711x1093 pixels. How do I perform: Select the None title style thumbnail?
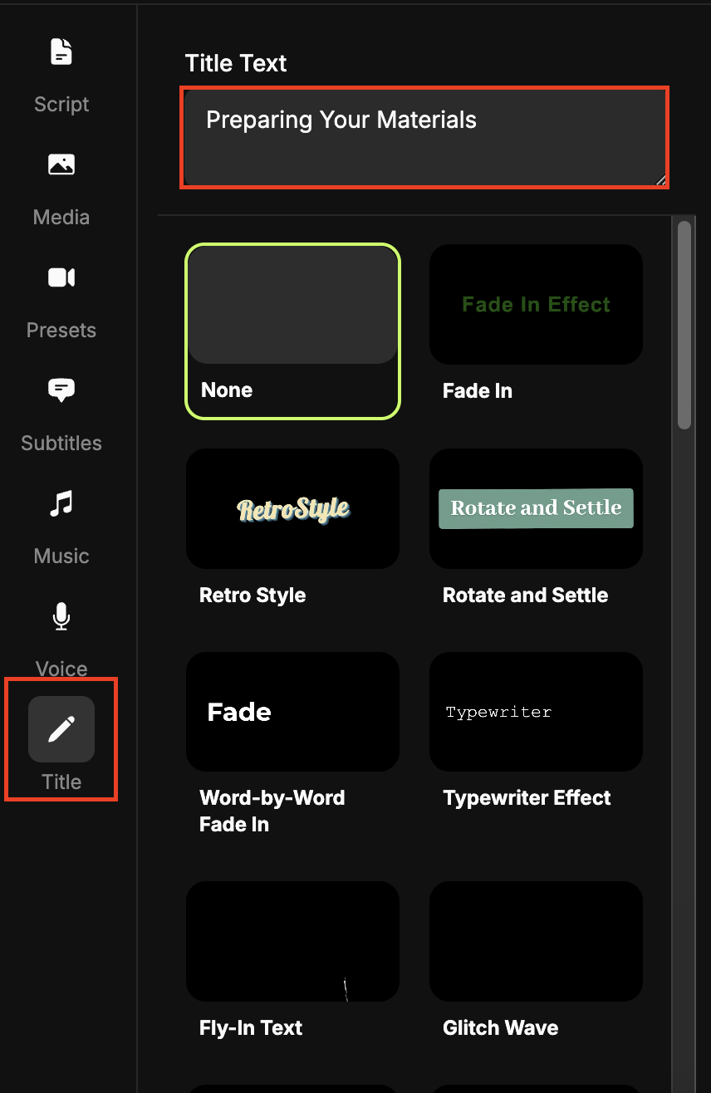292,306
